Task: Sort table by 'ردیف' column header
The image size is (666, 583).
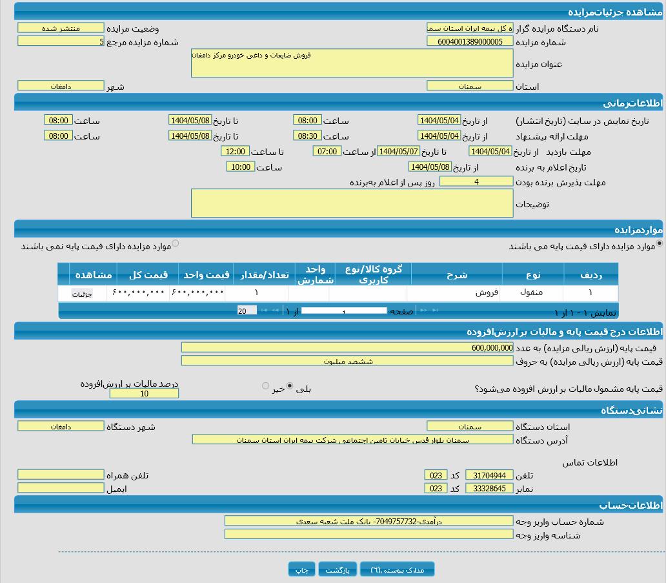Action: point(590,274)
